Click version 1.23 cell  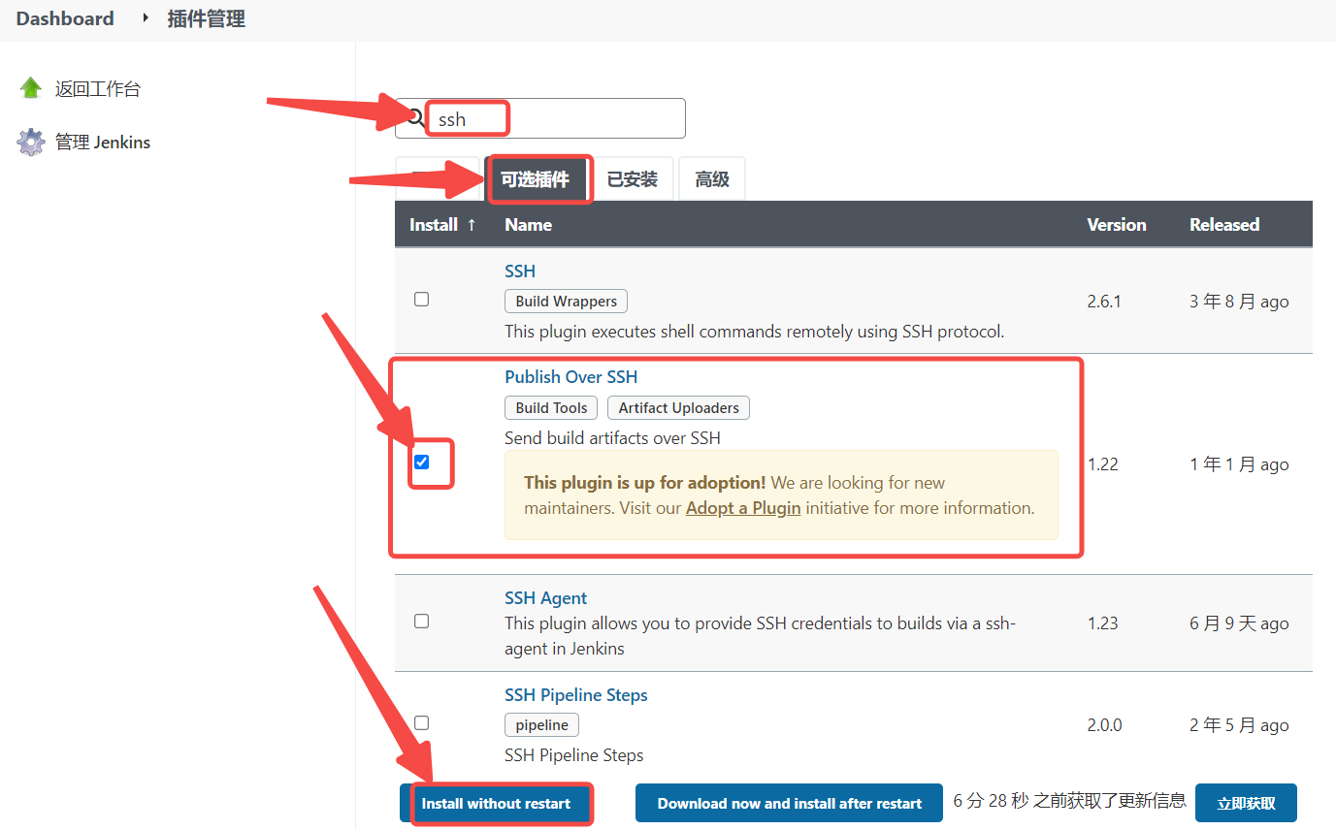click(1103, 623)
